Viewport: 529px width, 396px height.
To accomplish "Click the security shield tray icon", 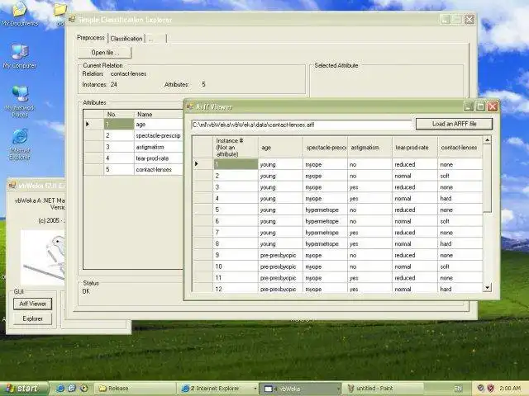I will pyautogui.click(x=490, y=389).
